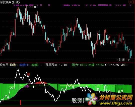Click the 均线L indicator label
Viewport: 135px width, 107px height.
pyautogui.click(x=37, y=65)
